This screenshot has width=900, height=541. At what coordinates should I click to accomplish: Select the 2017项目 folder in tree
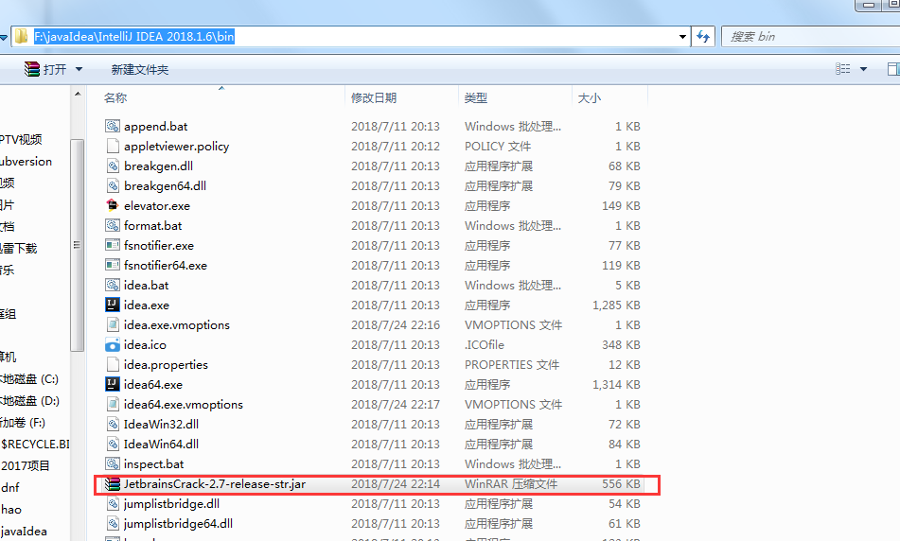point(26,466)
